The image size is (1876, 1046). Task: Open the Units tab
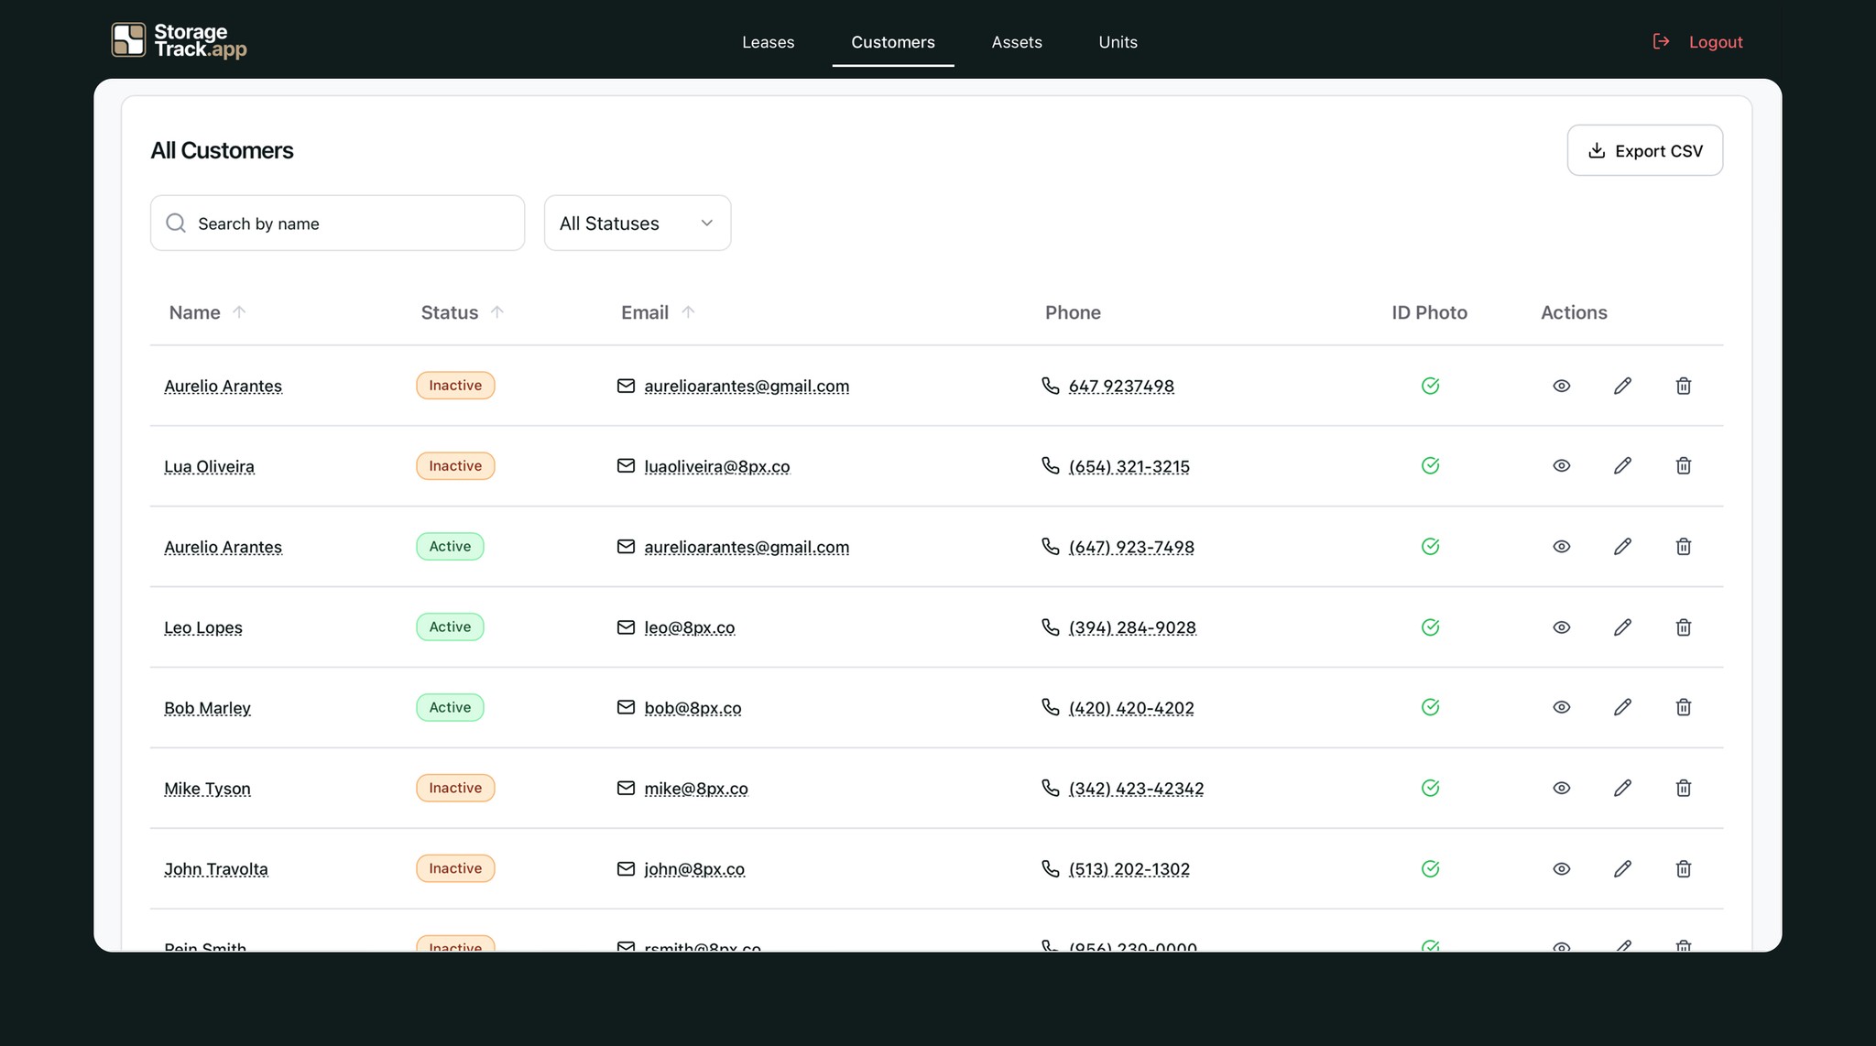(x=1118, y=42)
